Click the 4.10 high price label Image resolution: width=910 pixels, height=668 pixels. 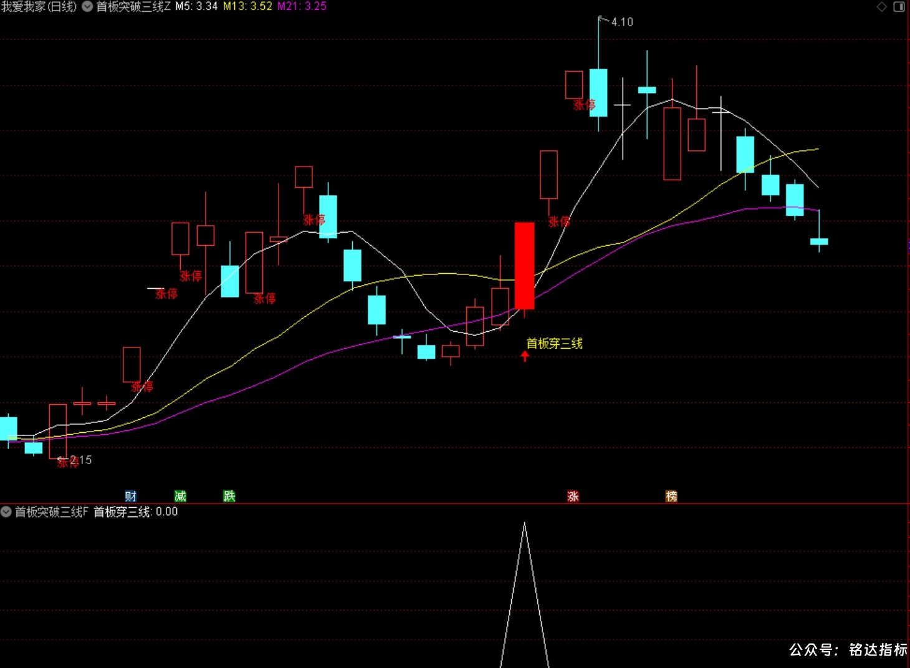pyautogui.click(x=622, y=22)
